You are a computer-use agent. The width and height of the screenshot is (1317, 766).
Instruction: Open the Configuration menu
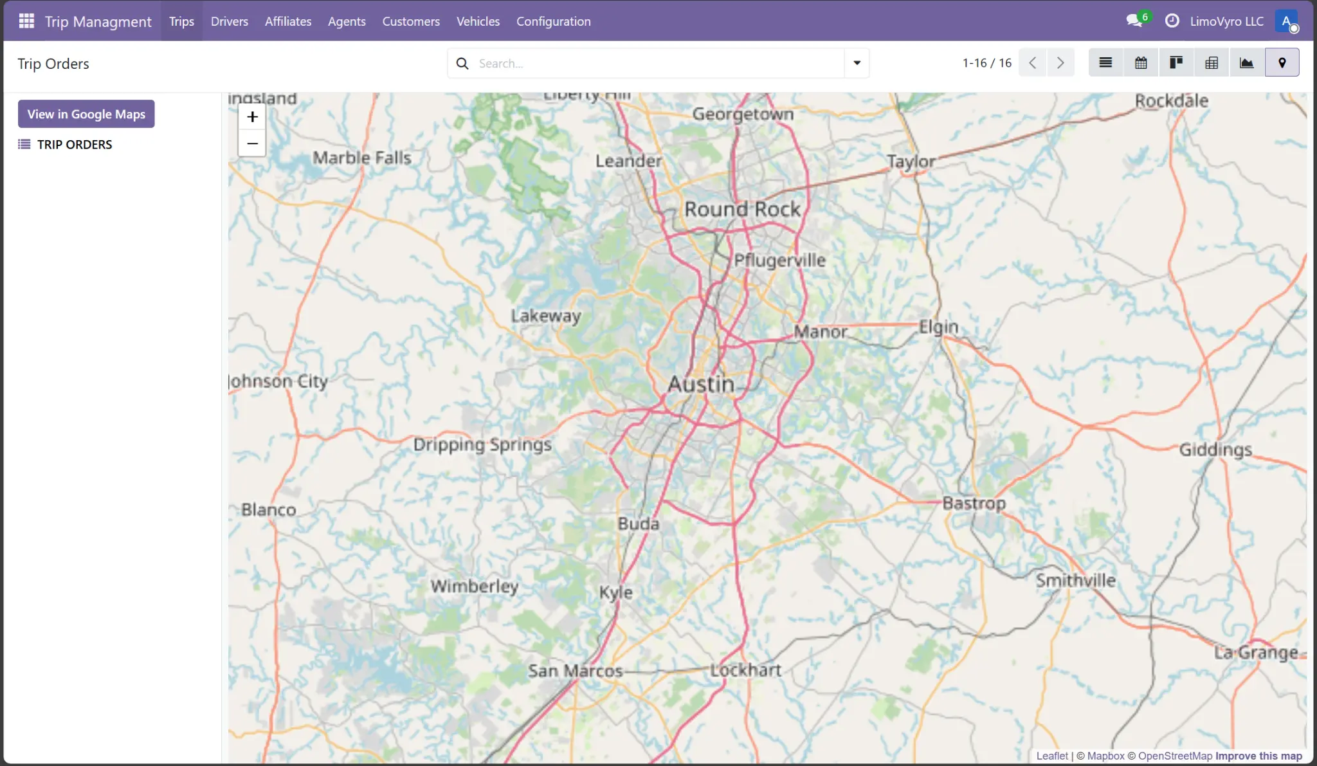[x=552, y=21]
